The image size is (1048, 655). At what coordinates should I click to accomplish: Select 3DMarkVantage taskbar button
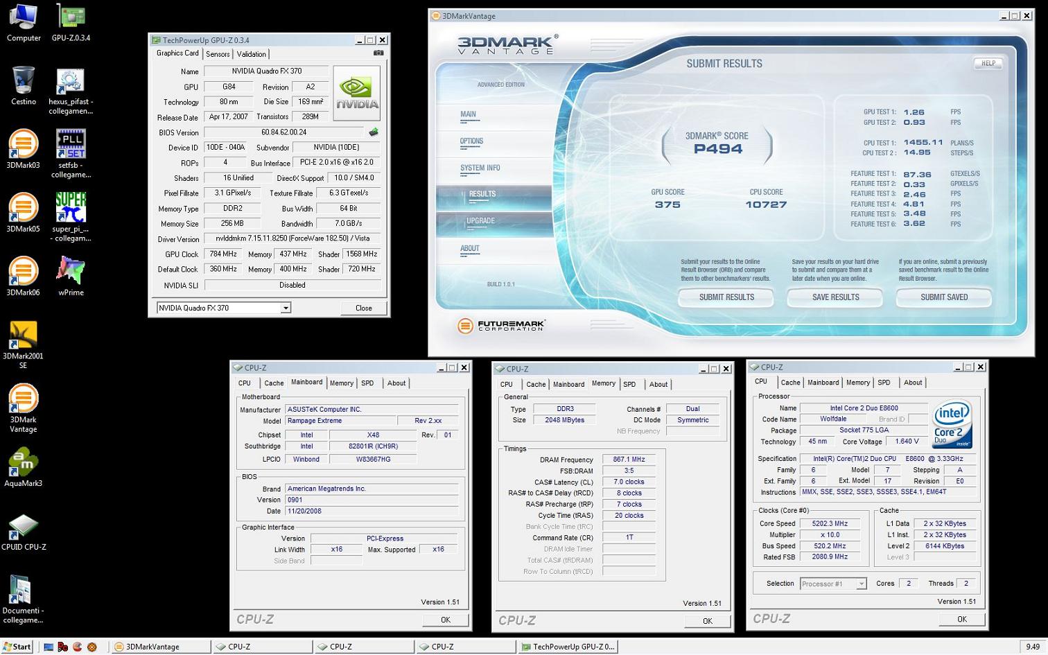point(160,647)
